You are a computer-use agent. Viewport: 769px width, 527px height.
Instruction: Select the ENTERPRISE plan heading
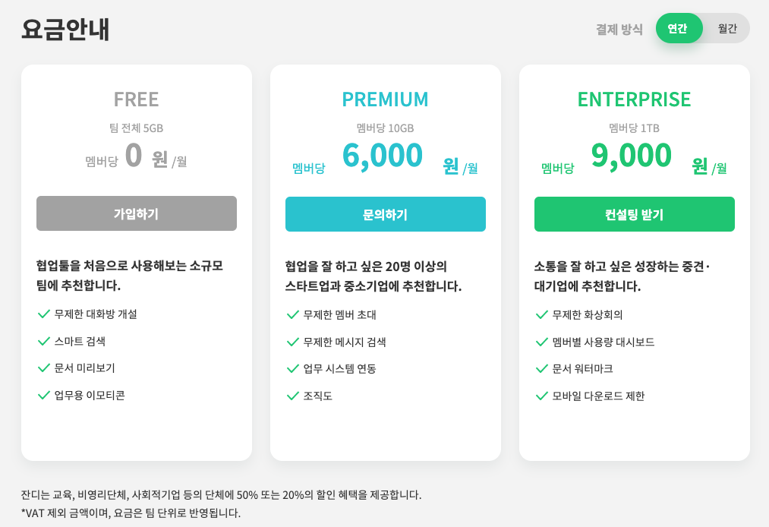(x=634, y=99)
